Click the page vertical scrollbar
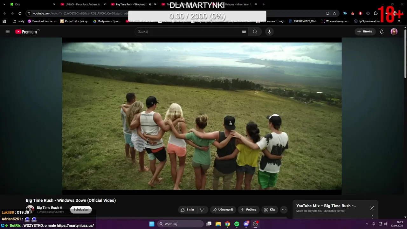This screenshot has width=407, height=229. point(405,54)
